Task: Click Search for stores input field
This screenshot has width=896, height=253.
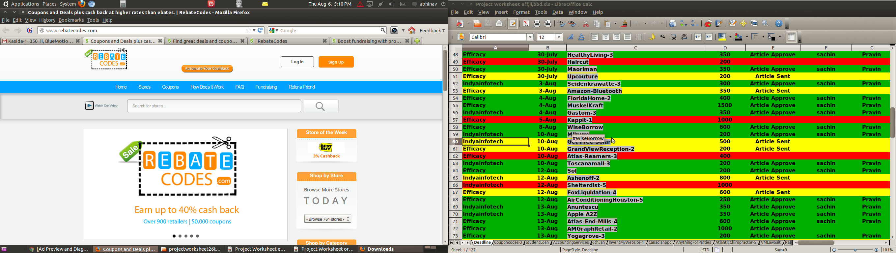Action: coord(214,106)
